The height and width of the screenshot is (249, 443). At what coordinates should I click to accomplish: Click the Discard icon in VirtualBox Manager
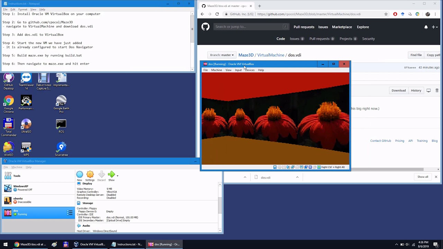pos(101,175)
